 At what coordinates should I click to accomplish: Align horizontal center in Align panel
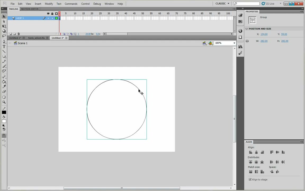256,152
